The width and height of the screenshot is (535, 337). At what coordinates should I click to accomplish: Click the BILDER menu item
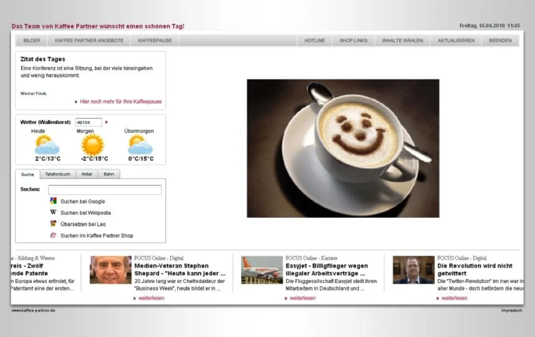(x=31, y=40)
